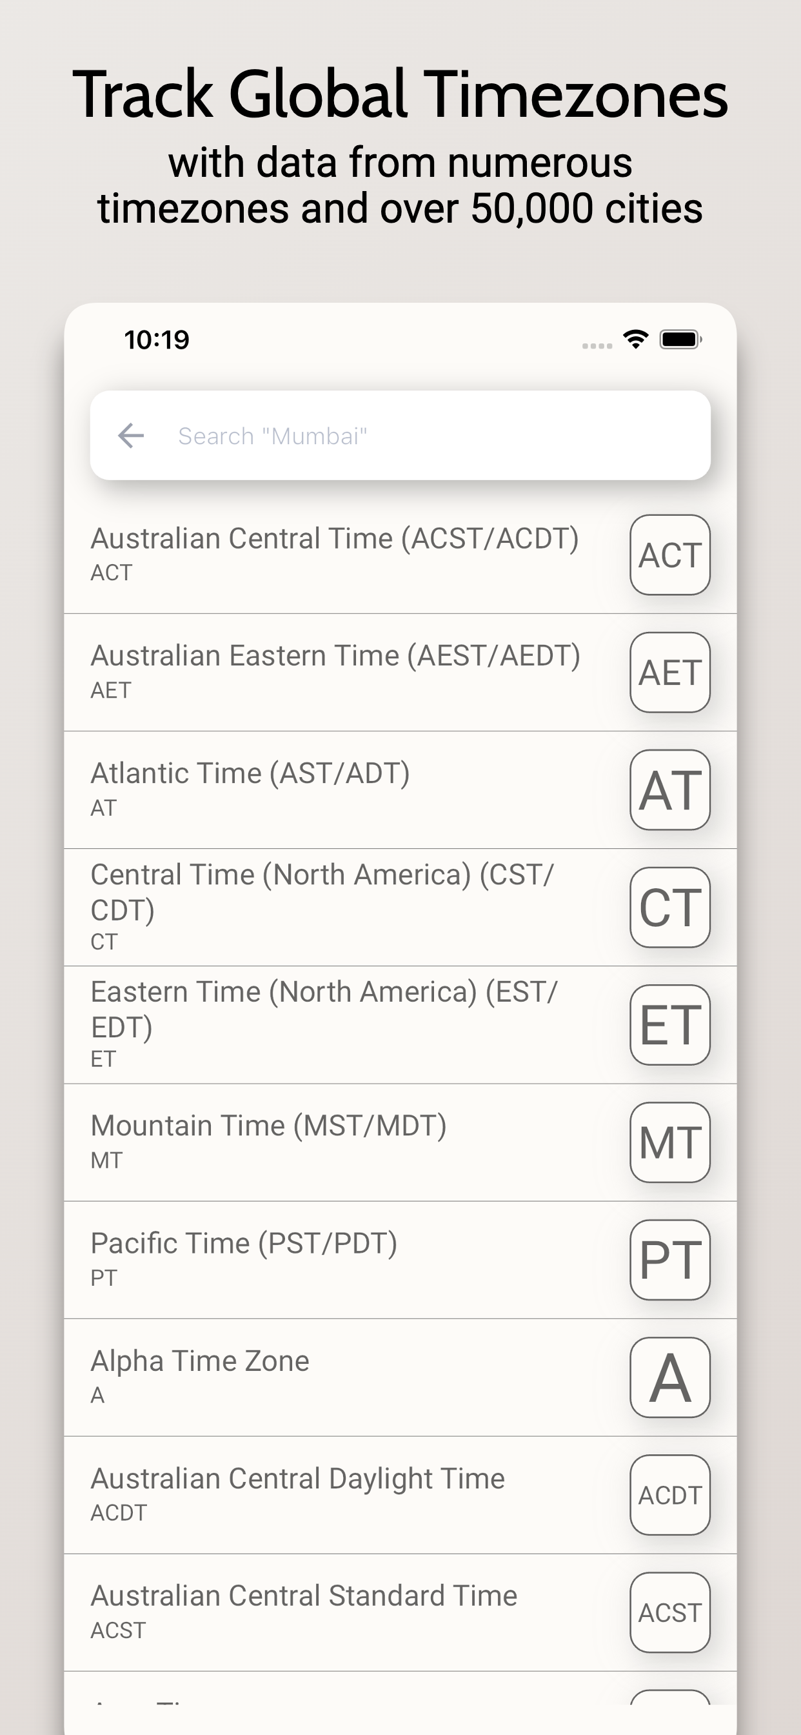
Task: Tap the ACDT badge icon
Action: pos(669,1496)
